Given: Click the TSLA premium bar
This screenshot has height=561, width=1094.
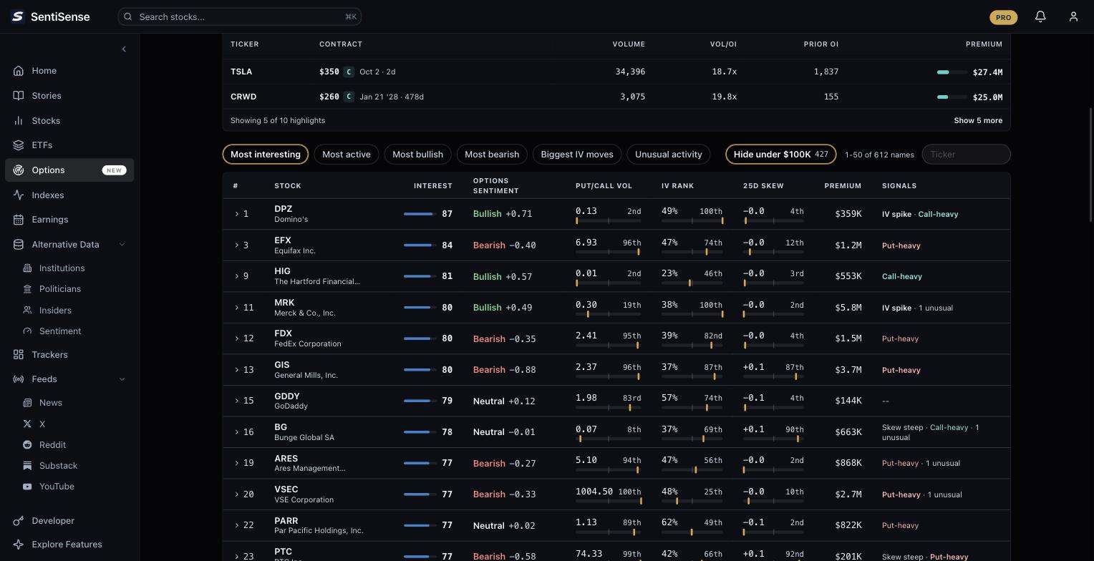Looking at the screenshot, I should pos(952,72).
